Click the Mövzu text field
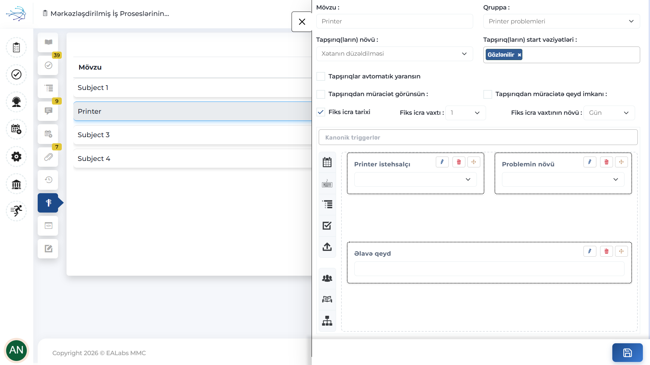 (394, 21)
